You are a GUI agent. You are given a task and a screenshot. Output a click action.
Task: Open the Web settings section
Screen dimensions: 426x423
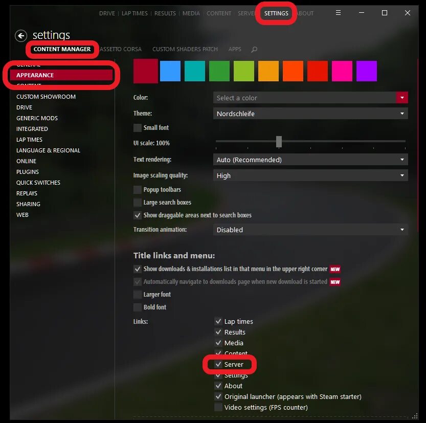[23, 215]
